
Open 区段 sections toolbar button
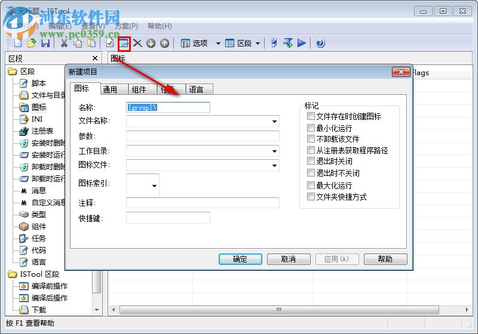[238, 43]
